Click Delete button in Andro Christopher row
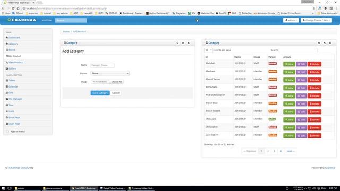This screenshot has width=340, height=191. pyautogui.click(x=314, y=96)
